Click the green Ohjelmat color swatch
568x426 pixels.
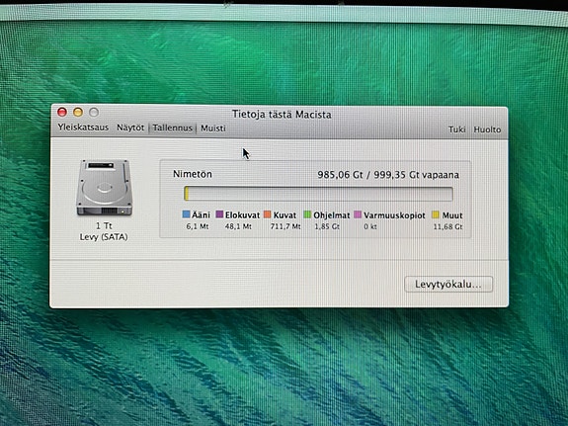307,214
